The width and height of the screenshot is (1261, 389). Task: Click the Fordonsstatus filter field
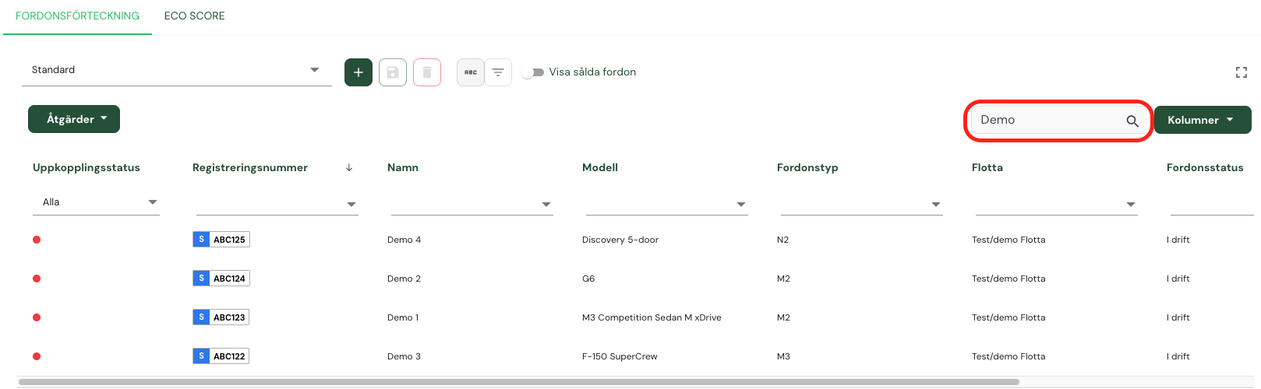(1212, 204)
